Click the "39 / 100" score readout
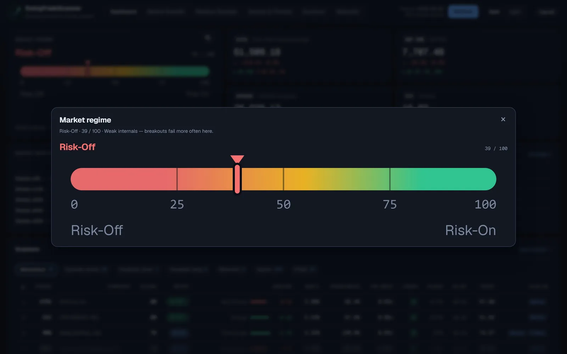This screenshot has height=354, width=567. [x=496, y=148]
